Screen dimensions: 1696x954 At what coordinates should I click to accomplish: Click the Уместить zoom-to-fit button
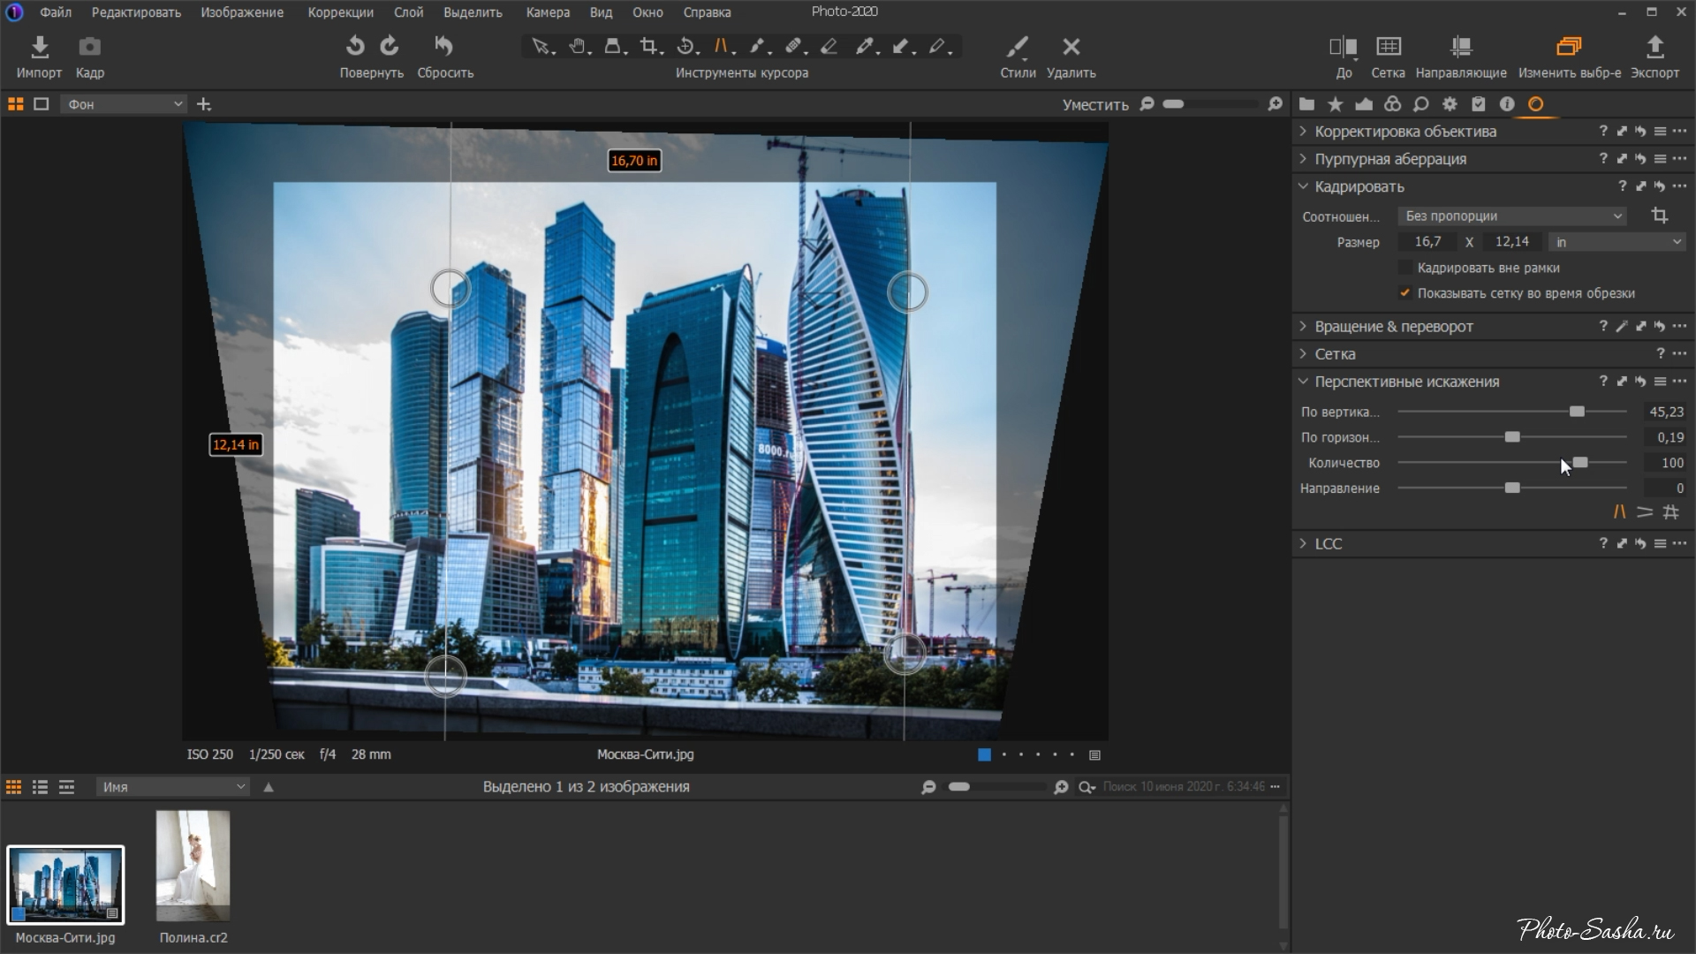1094,104
